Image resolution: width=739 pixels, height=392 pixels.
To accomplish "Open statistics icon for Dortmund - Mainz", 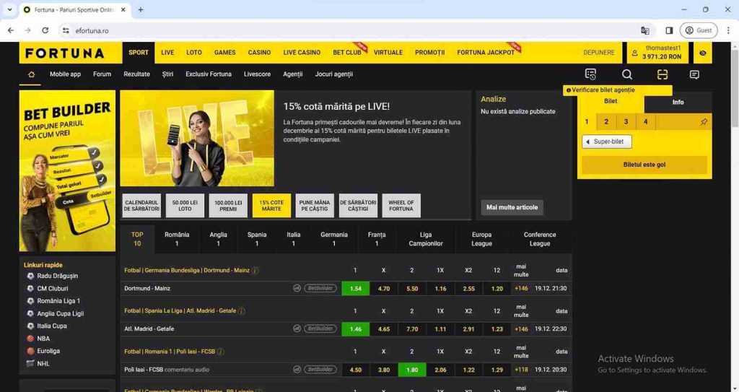I will (x=297, y=288).
